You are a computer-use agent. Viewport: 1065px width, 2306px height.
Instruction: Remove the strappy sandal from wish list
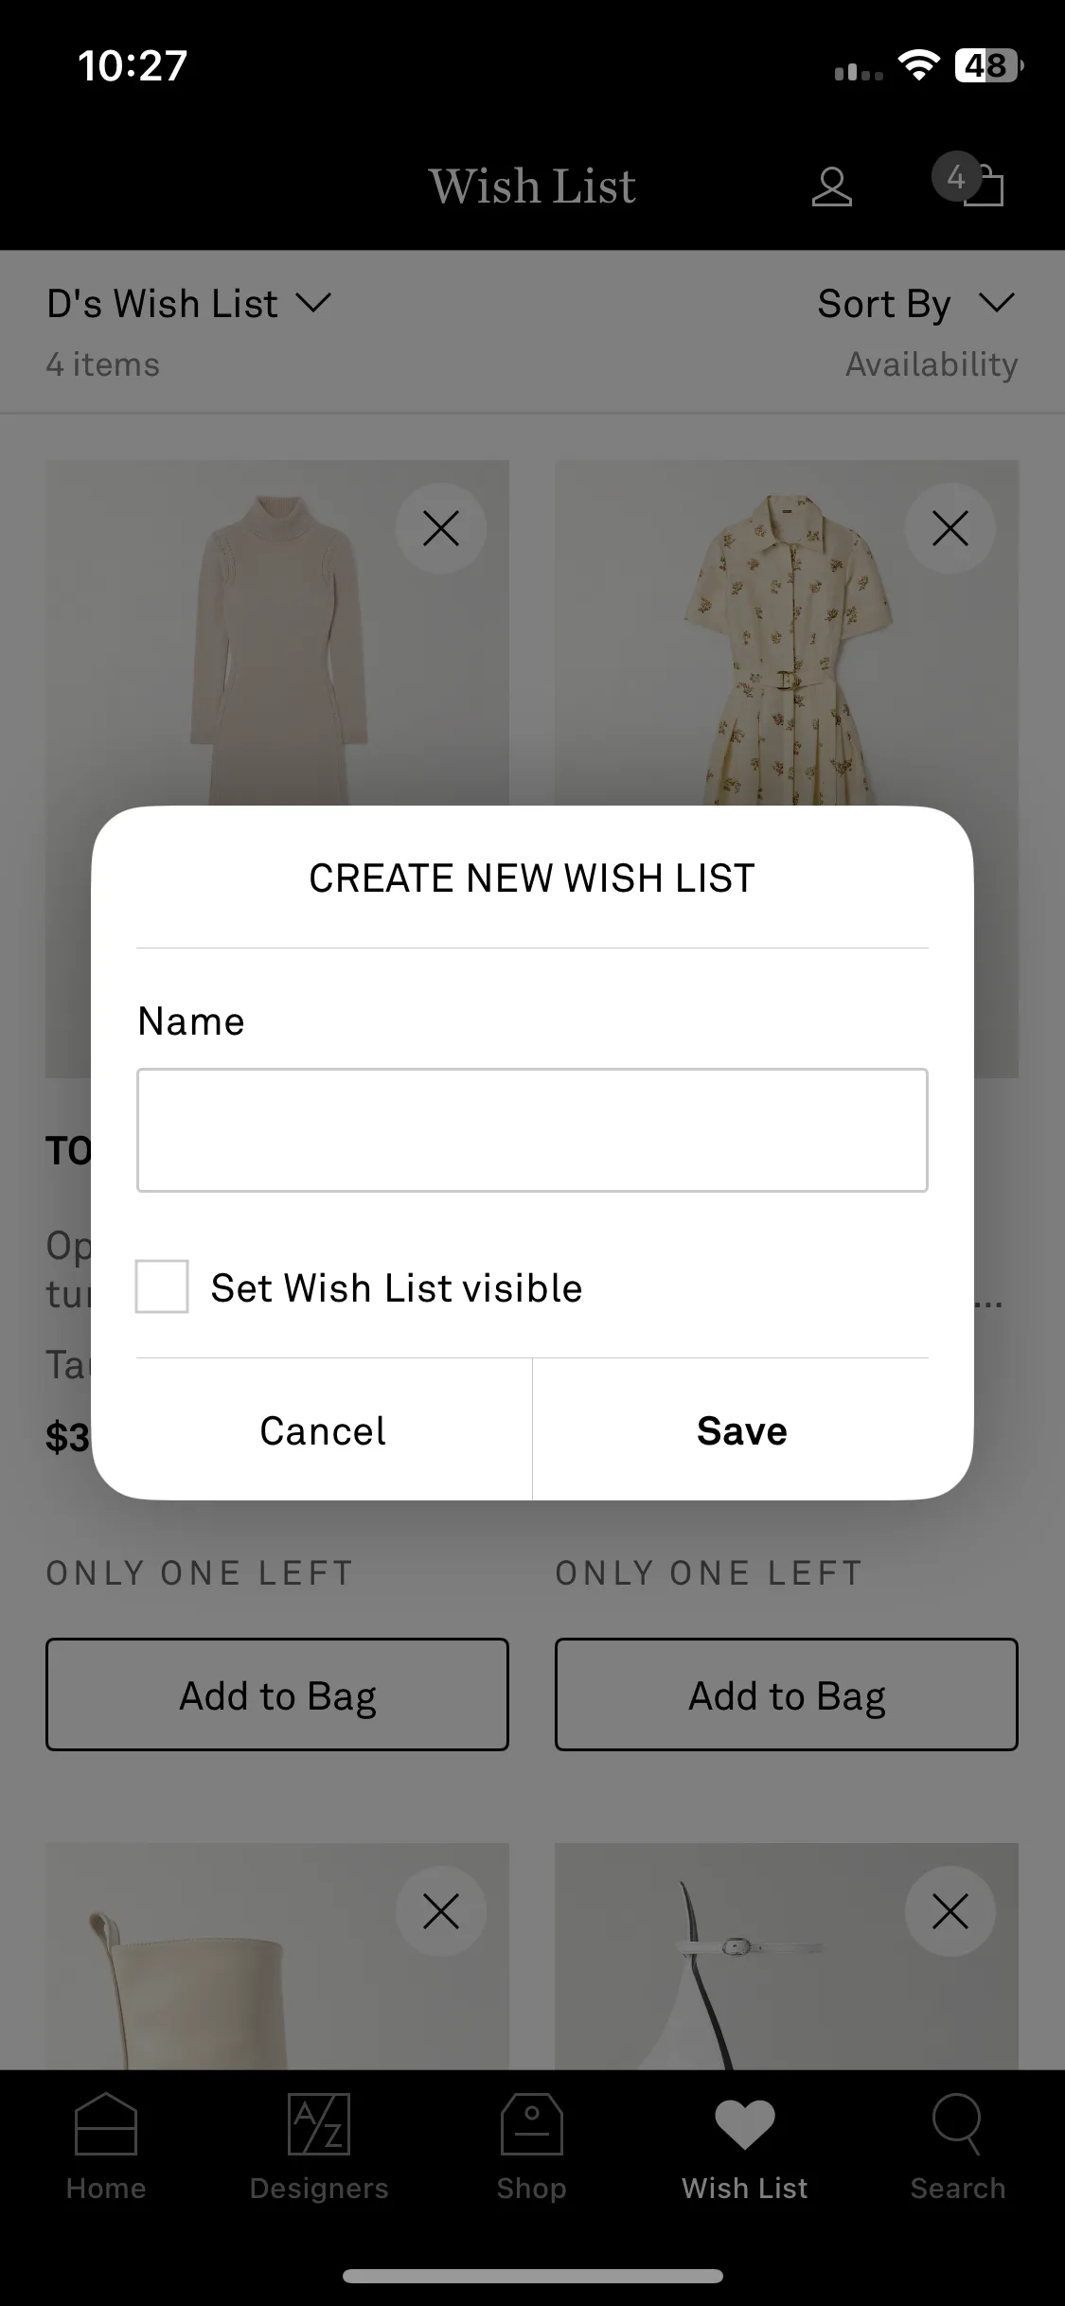950,1910
